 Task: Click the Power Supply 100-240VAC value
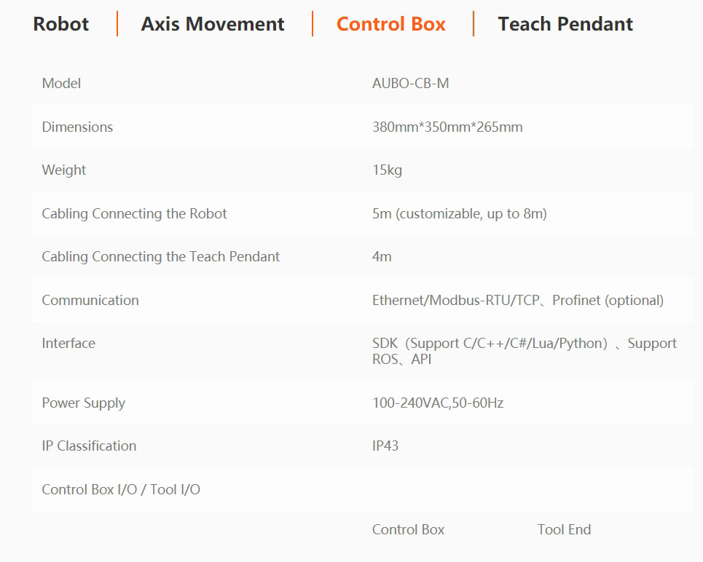(x=438, y=403)
